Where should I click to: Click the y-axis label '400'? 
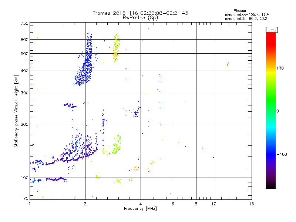click(x=24, y=71)
